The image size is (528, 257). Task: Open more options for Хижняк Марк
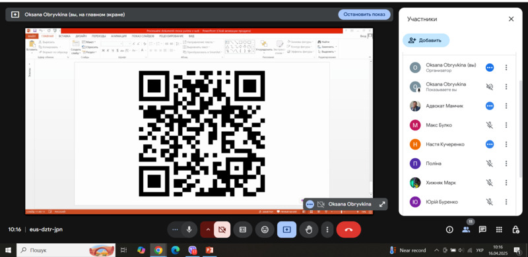pyautogui.click(x=506, y=183)
